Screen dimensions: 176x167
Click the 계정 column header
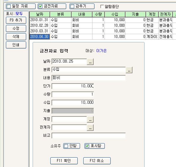pos(152,14)
